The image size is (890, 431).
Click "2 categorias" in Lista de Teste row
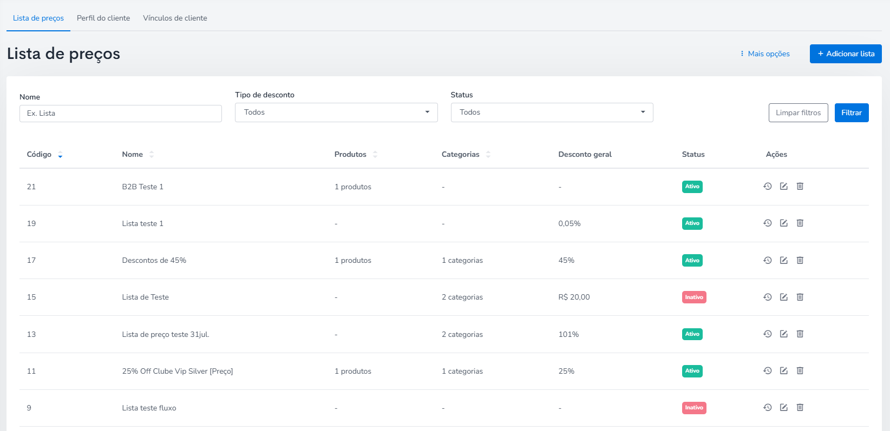462,297
